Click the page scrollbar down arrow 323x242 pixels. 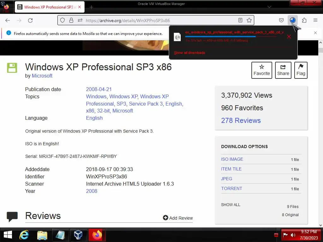(x=320, y=225)
